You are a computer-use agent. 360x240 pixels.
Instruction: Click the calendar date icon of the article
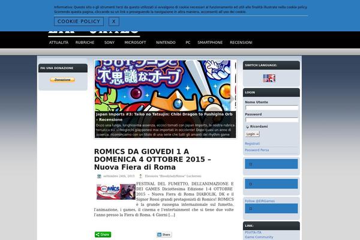point(99,176)
